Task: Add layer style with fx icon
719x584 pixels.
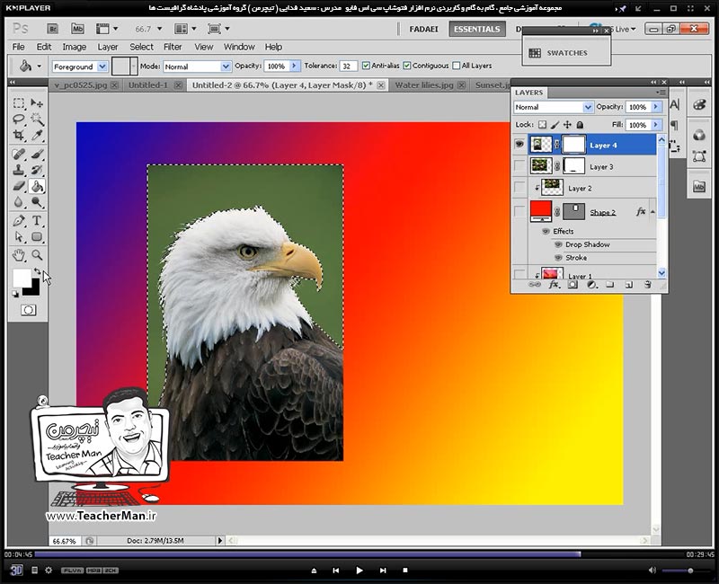Action: [554, 285]
